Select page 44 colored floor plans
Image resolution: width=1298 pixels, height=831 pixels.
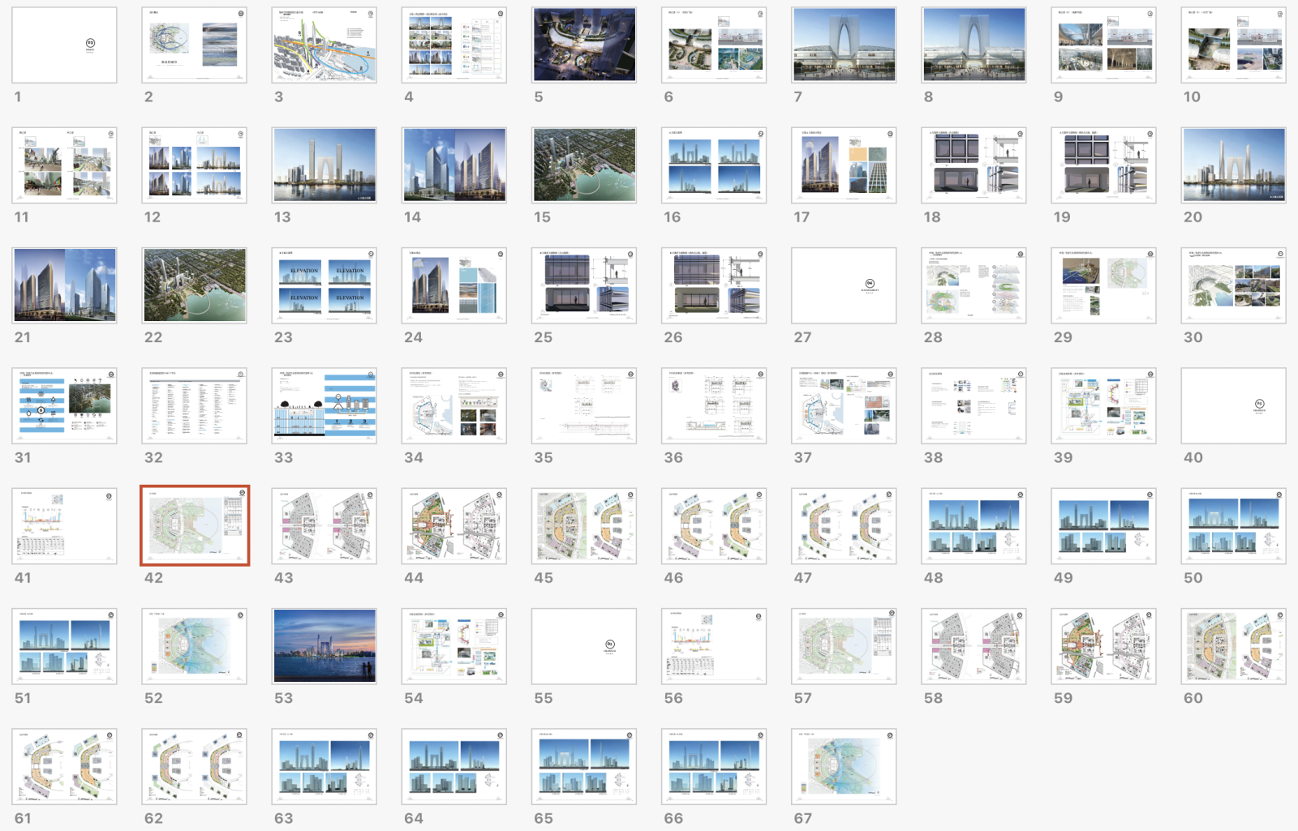(454, 526)
